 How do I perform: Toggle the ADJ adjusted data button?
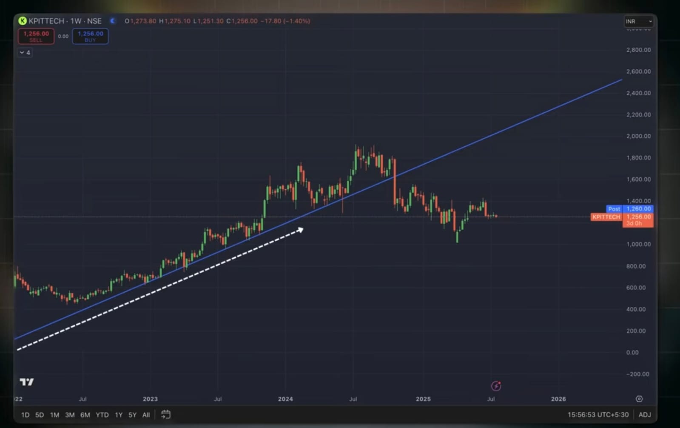pyautogui.click(x=645, y=415)
